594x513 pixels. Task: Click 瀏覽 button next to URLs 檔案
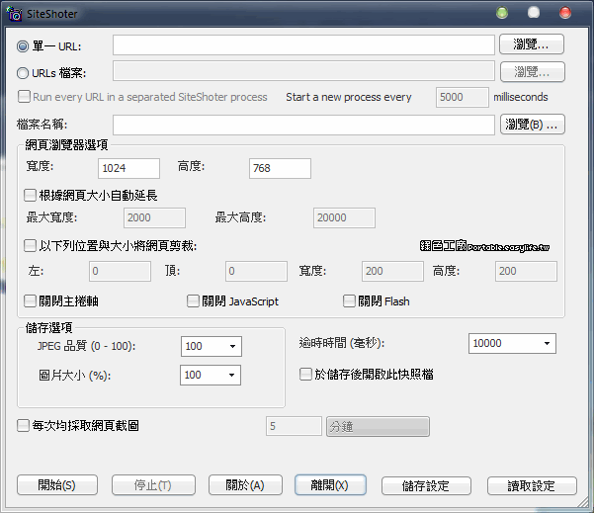[x=533, y=71]
